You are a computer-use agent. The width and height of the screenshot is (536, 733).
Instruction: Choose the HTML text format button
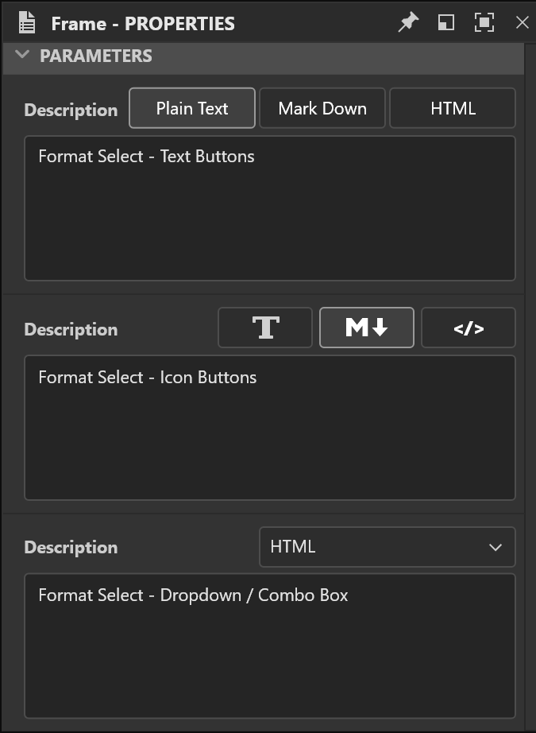coord(453,108)
